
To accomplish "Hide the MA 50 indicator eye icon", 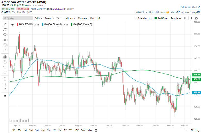I will pyautogui.click(x=38, y=24).
